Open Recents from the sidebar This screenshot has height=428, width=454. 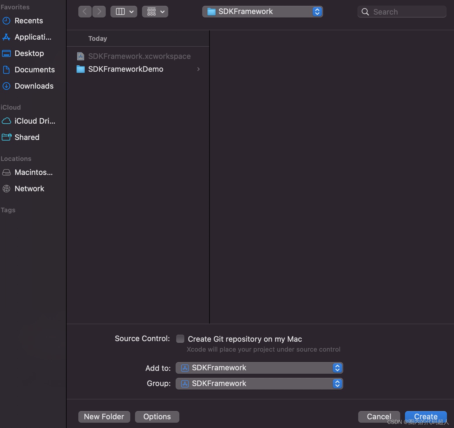[29, 20]
